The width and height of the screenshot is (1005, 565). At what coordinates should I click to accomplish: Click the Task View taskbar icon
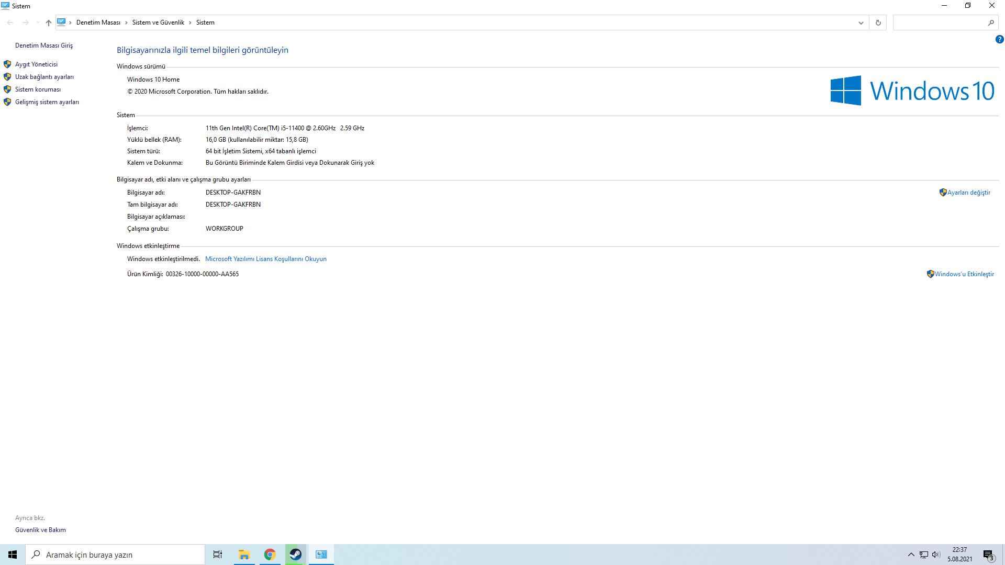(218, 555)
